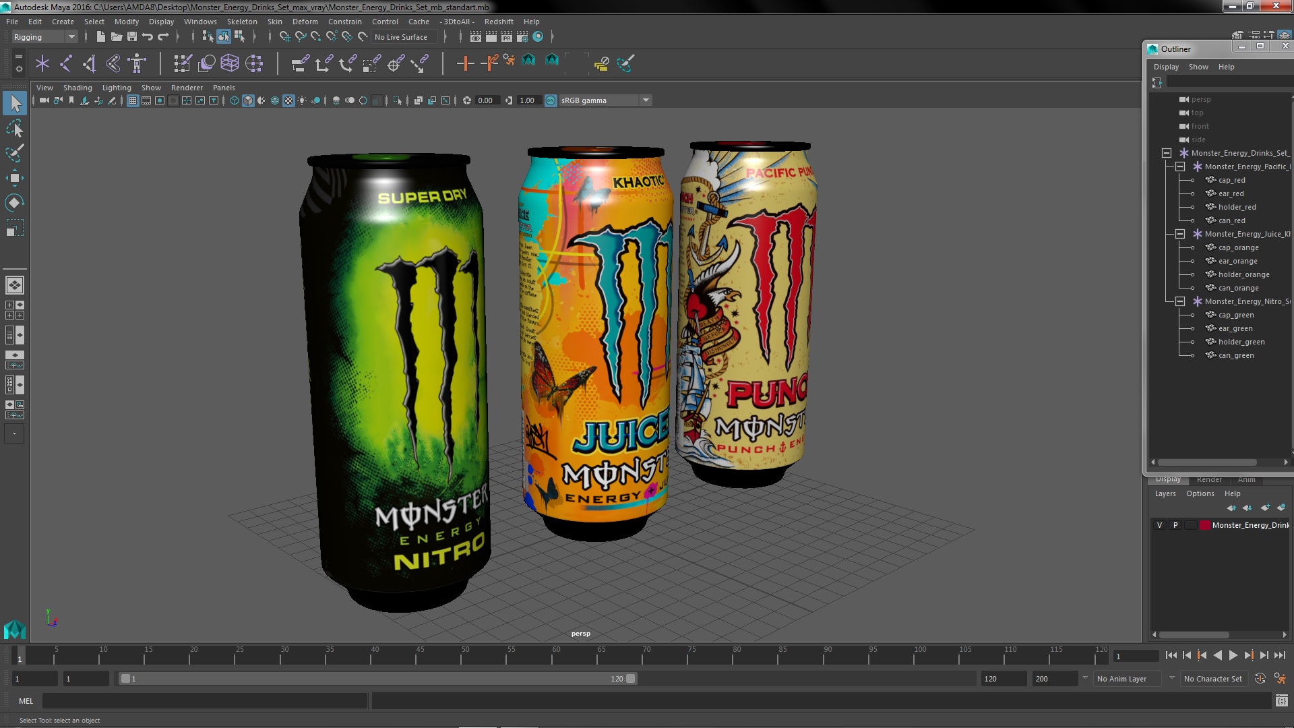The width and height of the screenshot is (1294, 728).
Task: Open Layers menu in layer editor
Action: point(1165,493)
